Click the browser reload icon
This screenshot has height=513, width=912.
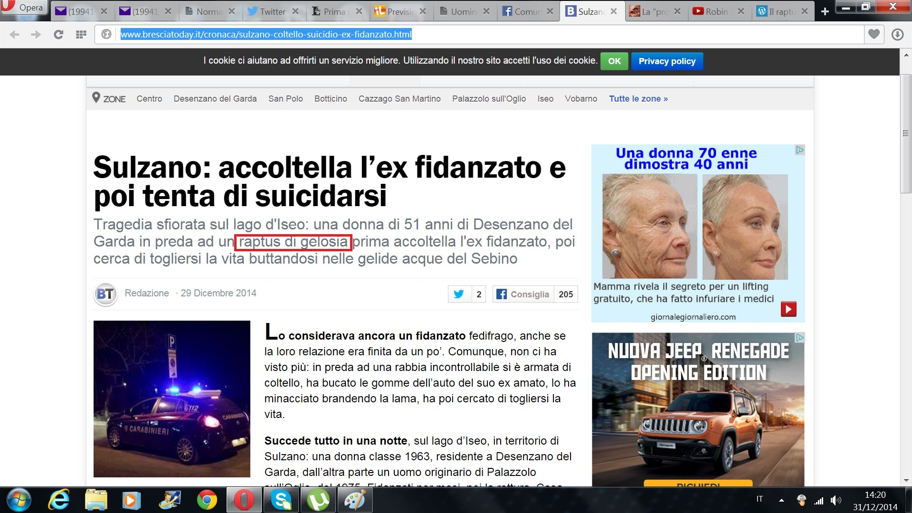pos(58,34)
